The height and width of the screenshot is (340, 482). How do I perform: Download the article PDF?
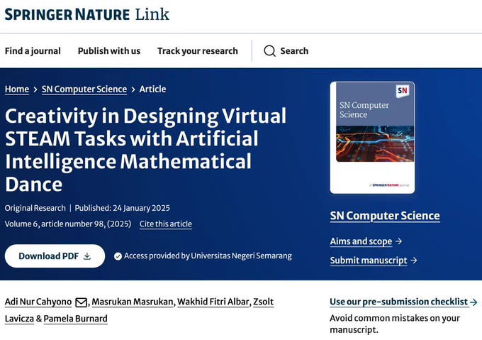55,256
